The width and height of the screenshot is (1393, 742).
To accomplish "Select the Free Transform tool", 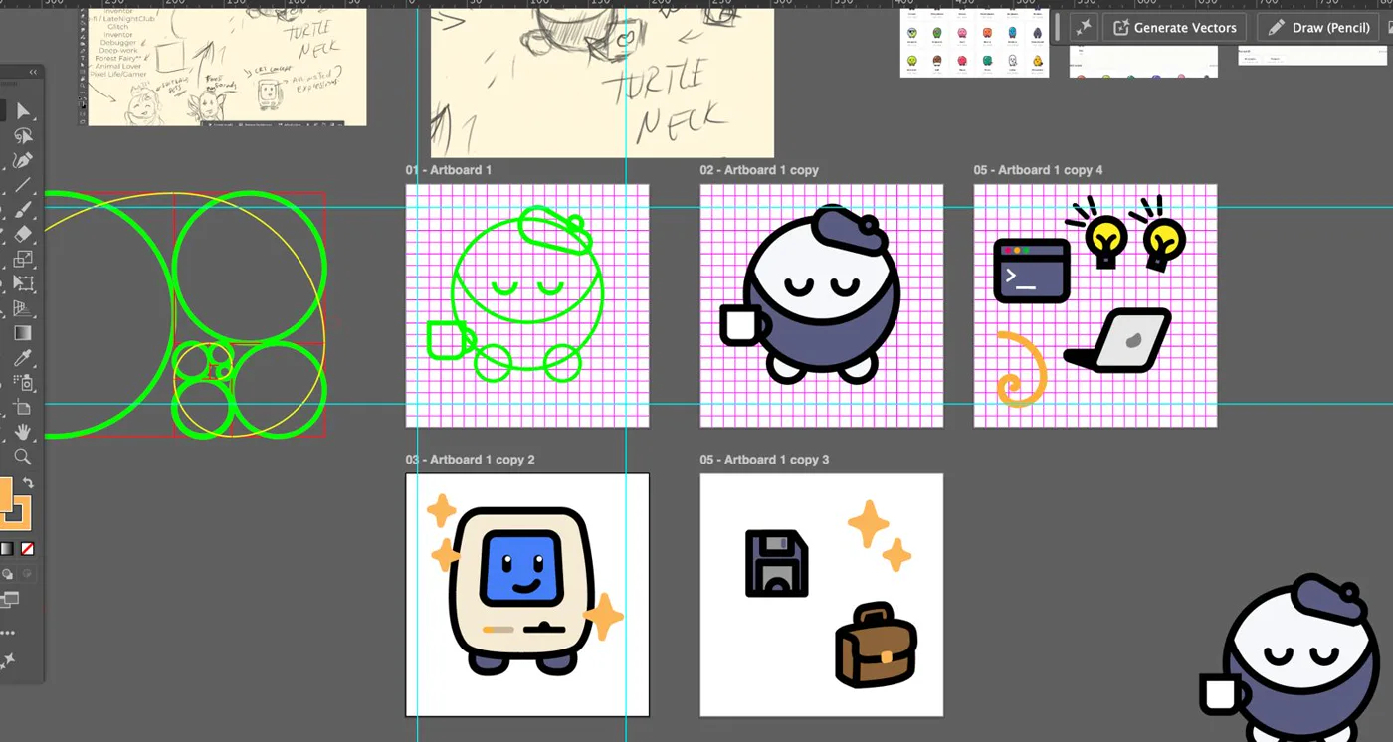I will click(23, 283).
